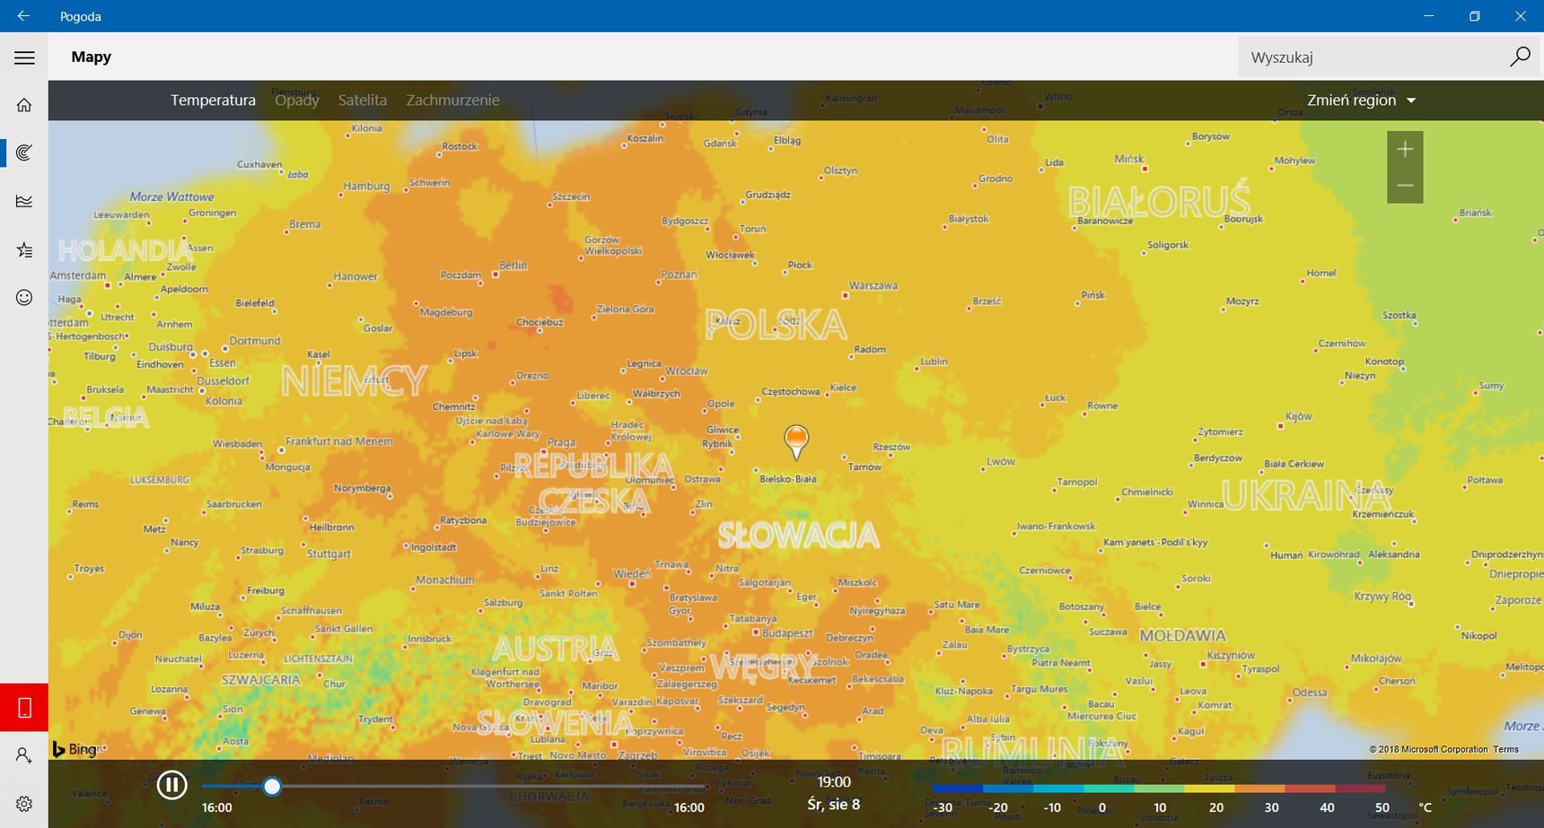Click the Kijów city label
This screenshot has height=828, width=1544.
tap(1298, 416)
